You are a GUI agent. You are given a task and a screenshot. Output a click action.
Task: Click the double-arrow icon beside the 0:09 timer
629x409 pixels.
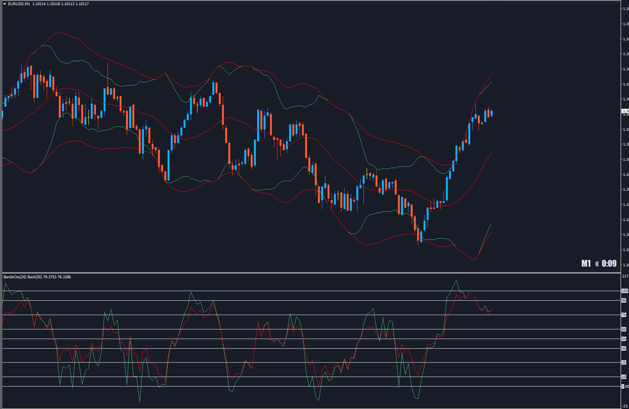click(x=597, y=264)
